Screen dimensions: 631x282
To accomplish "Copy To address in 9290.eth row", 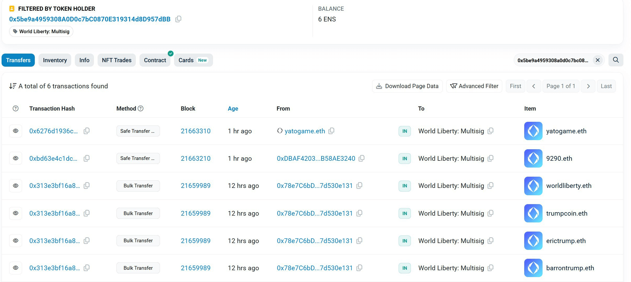I will (x=490, y=158).
